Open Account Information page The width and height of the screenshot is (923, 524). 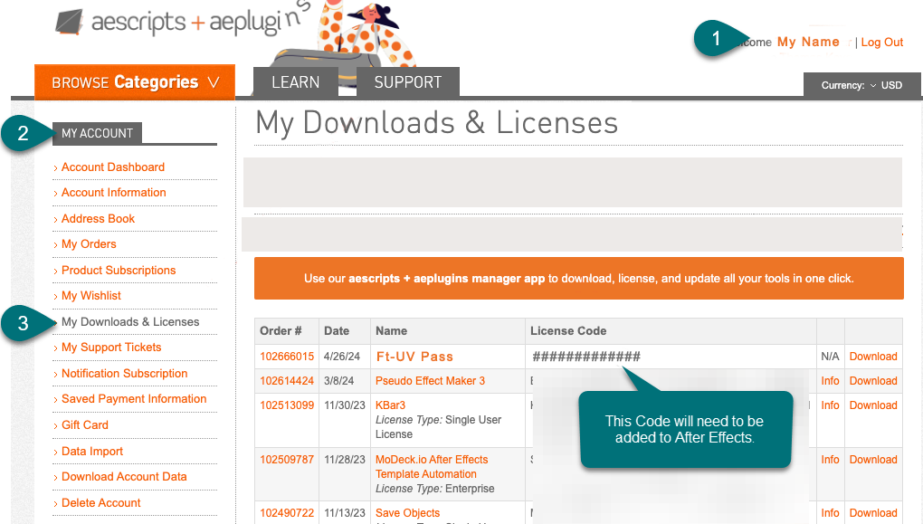click(x=114, y=193)
